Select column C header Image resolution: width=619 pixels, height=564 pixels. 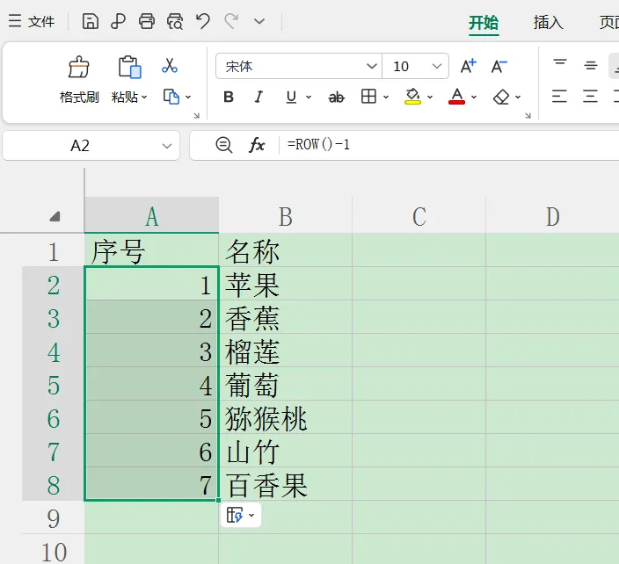(x=419, y=216)
